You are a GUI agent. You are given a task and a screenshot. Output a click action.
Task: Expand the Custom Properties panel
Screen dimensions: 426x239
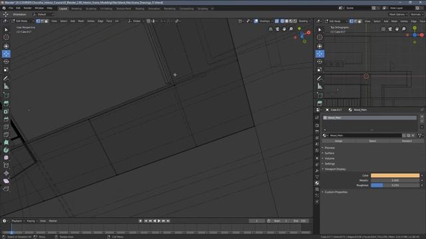(335, 192)
